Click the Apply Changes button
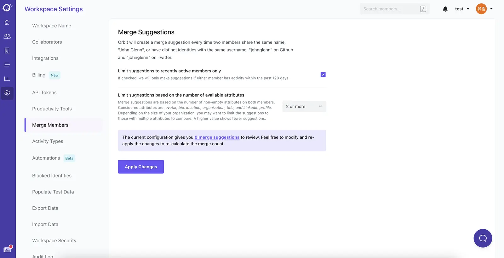Viewport: 504px width, 258px height. 141,167
